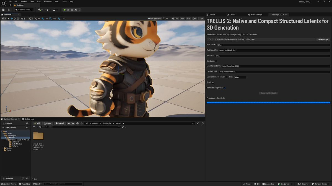Click the add collection plus icon

coord(23,179)
